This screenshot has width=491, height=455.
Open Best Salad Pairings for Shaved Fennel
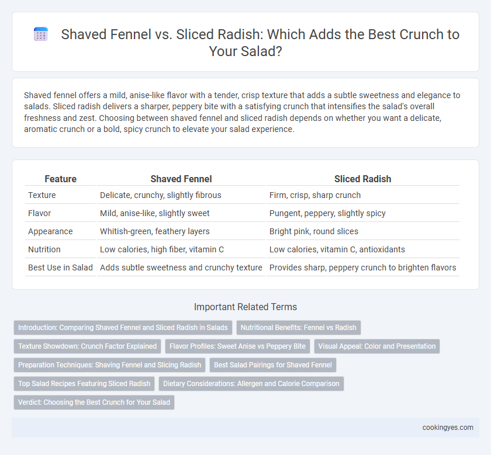tap(273, 365)
